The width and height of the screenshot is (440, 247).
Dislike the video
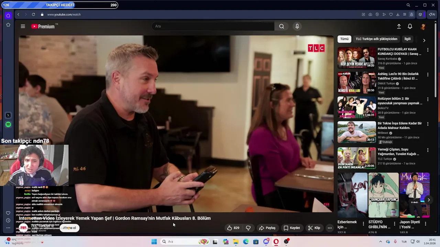pos(248,228)
